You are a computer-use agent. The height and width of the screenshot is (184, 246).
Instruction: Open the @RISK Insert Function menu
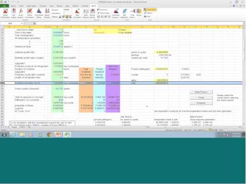[x=20, y=13]
